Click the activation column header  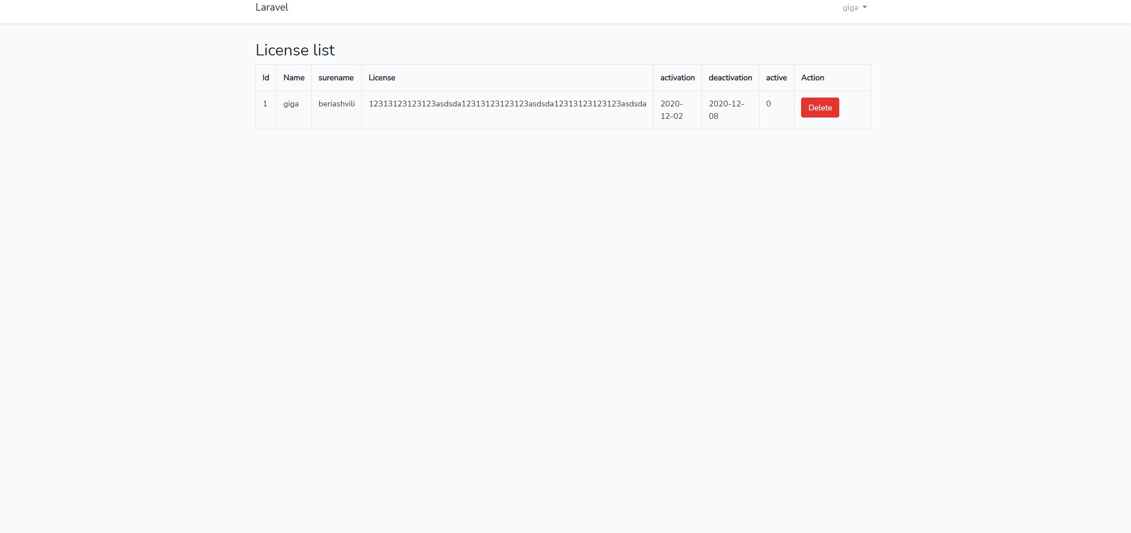click(677, 78)
